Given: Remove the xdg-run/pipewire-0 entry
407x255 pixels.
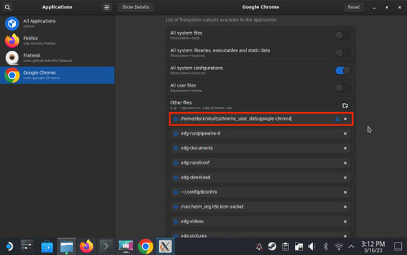Looking at the screenshot, I should point(345,134).
